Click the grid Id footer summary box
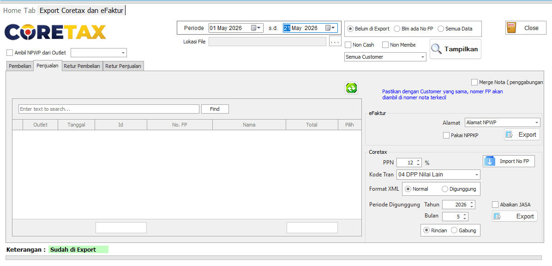This screenshot has width=552, height=266. click(121, 228)
